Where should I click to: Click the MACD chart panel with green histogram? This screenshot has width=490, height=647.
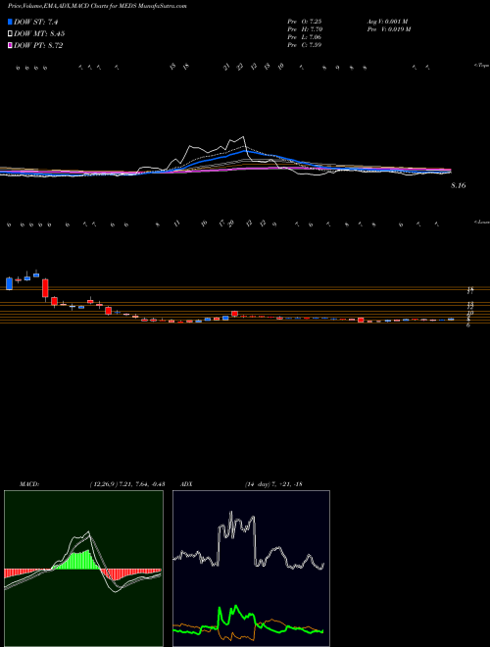pos(83,569)
